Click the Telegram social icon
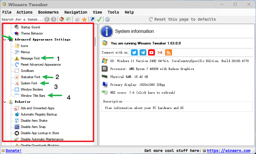The height and width of the screenshot is (154, 256). [143, 52]
